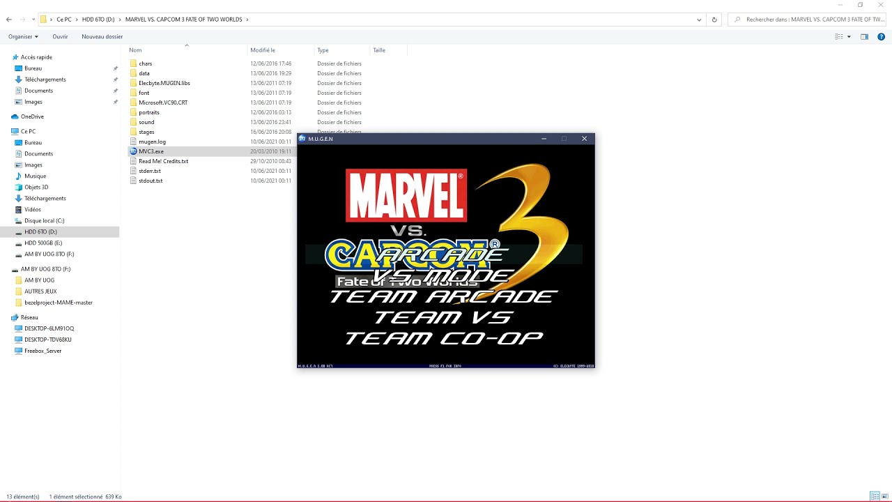Click the search box for this folder
The image size is (892, 502).
tap(808, 20)
